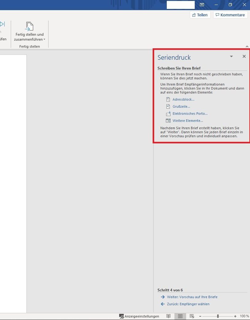Click the ribbon display options icon
The height and width of the screenshot is (320, 250).
click(202, 5)
